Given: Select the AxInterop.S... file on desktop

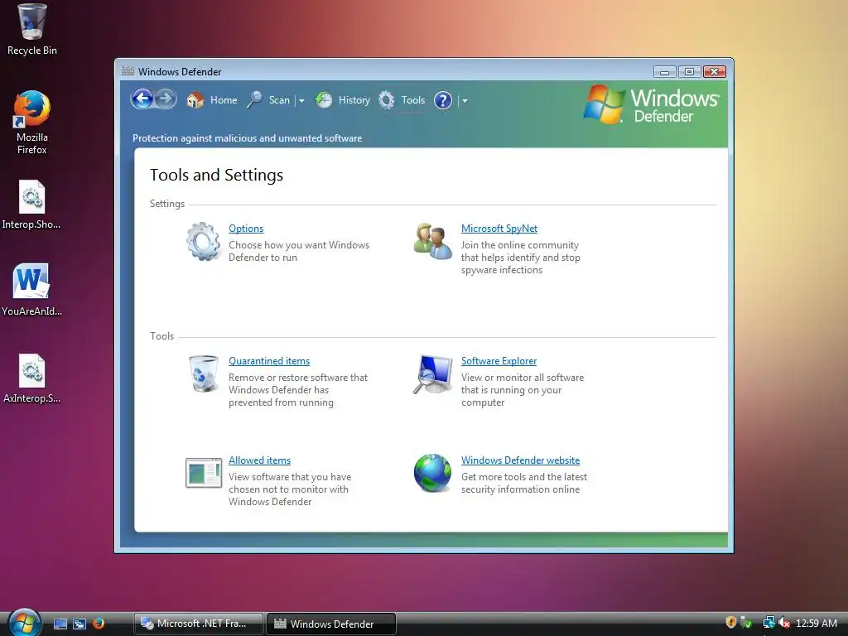Looking at the screenshot, I should pyautogui.click(x=31, y=378).
